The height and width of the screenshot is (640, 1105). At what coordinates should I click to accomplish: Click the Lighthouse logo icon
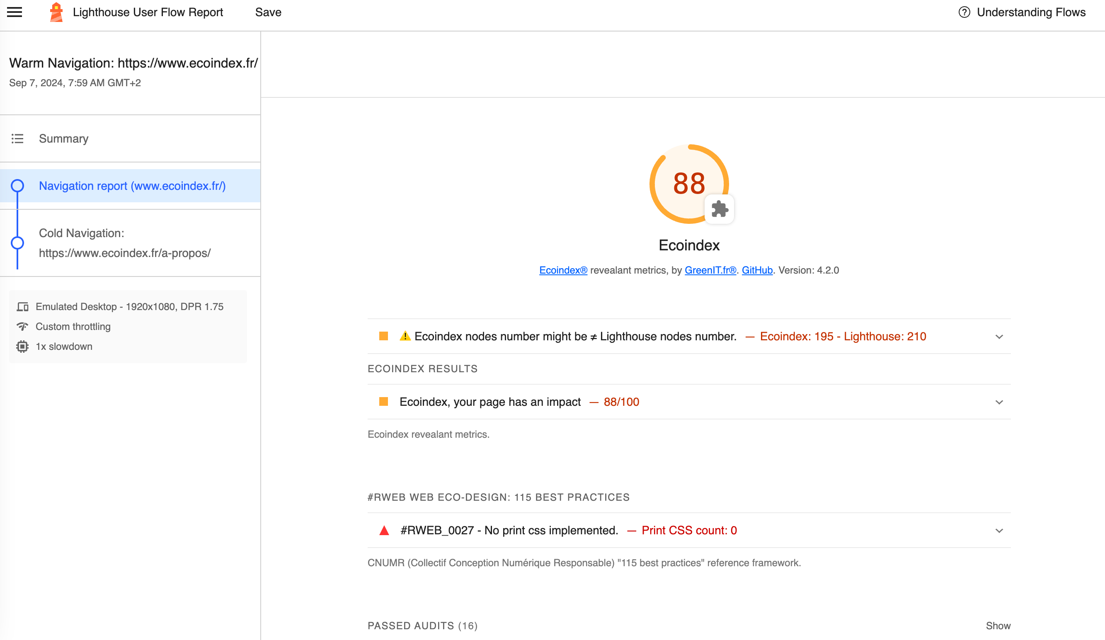click(x=56, y=12)
